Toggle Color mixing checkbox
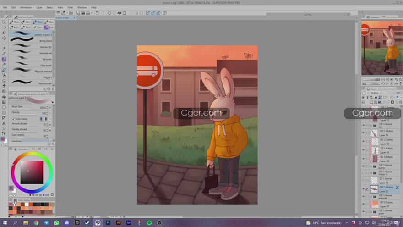Viewport: 403px width, 227px height. point(13,119)
